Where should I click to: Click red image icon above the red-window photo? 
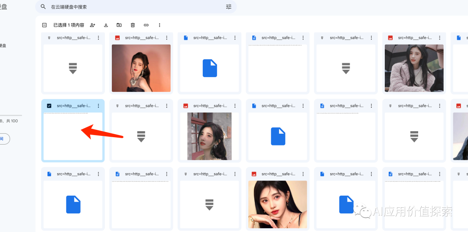pos(185,106)
